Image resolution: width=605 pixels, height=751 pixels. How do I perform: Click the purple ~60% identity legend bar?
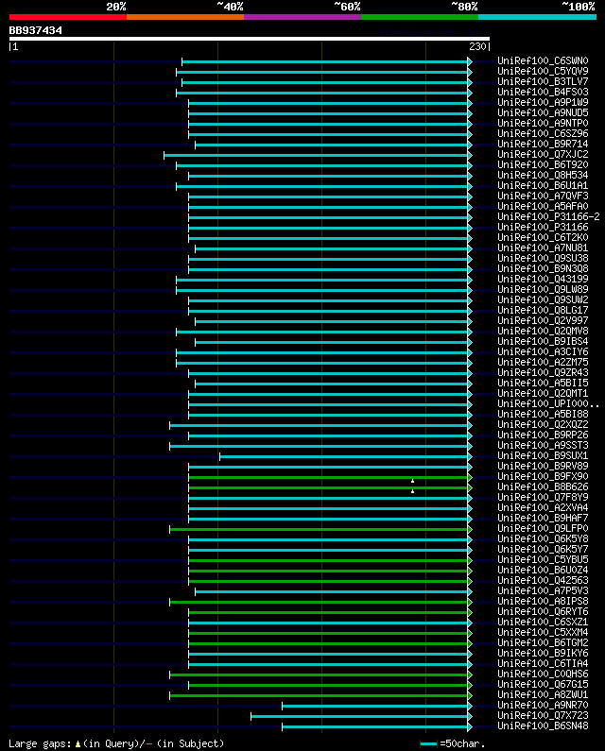[x=302, y=17]
